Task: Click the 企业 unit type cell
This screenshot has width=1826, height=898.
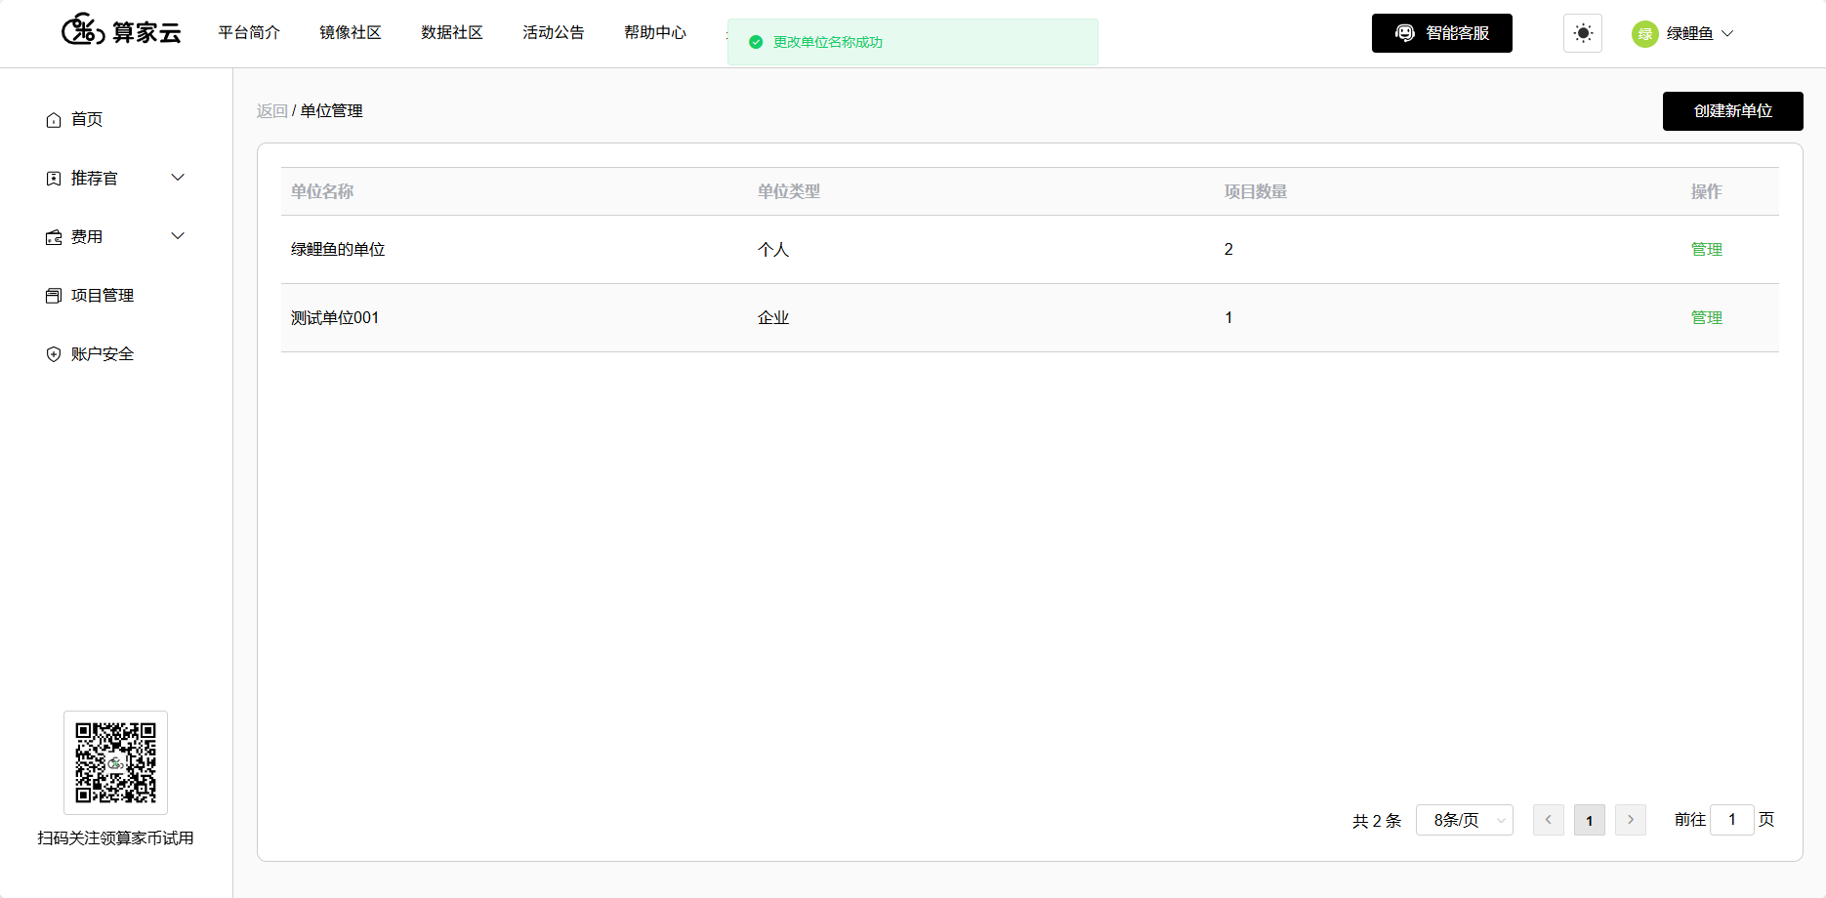Action: 773,317
